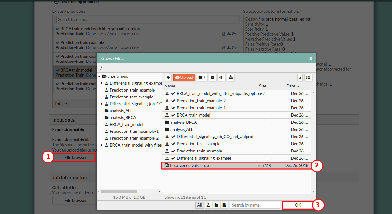
Task: Expand Differential_signaling_example tree node
Action: (x=102, y=83)
